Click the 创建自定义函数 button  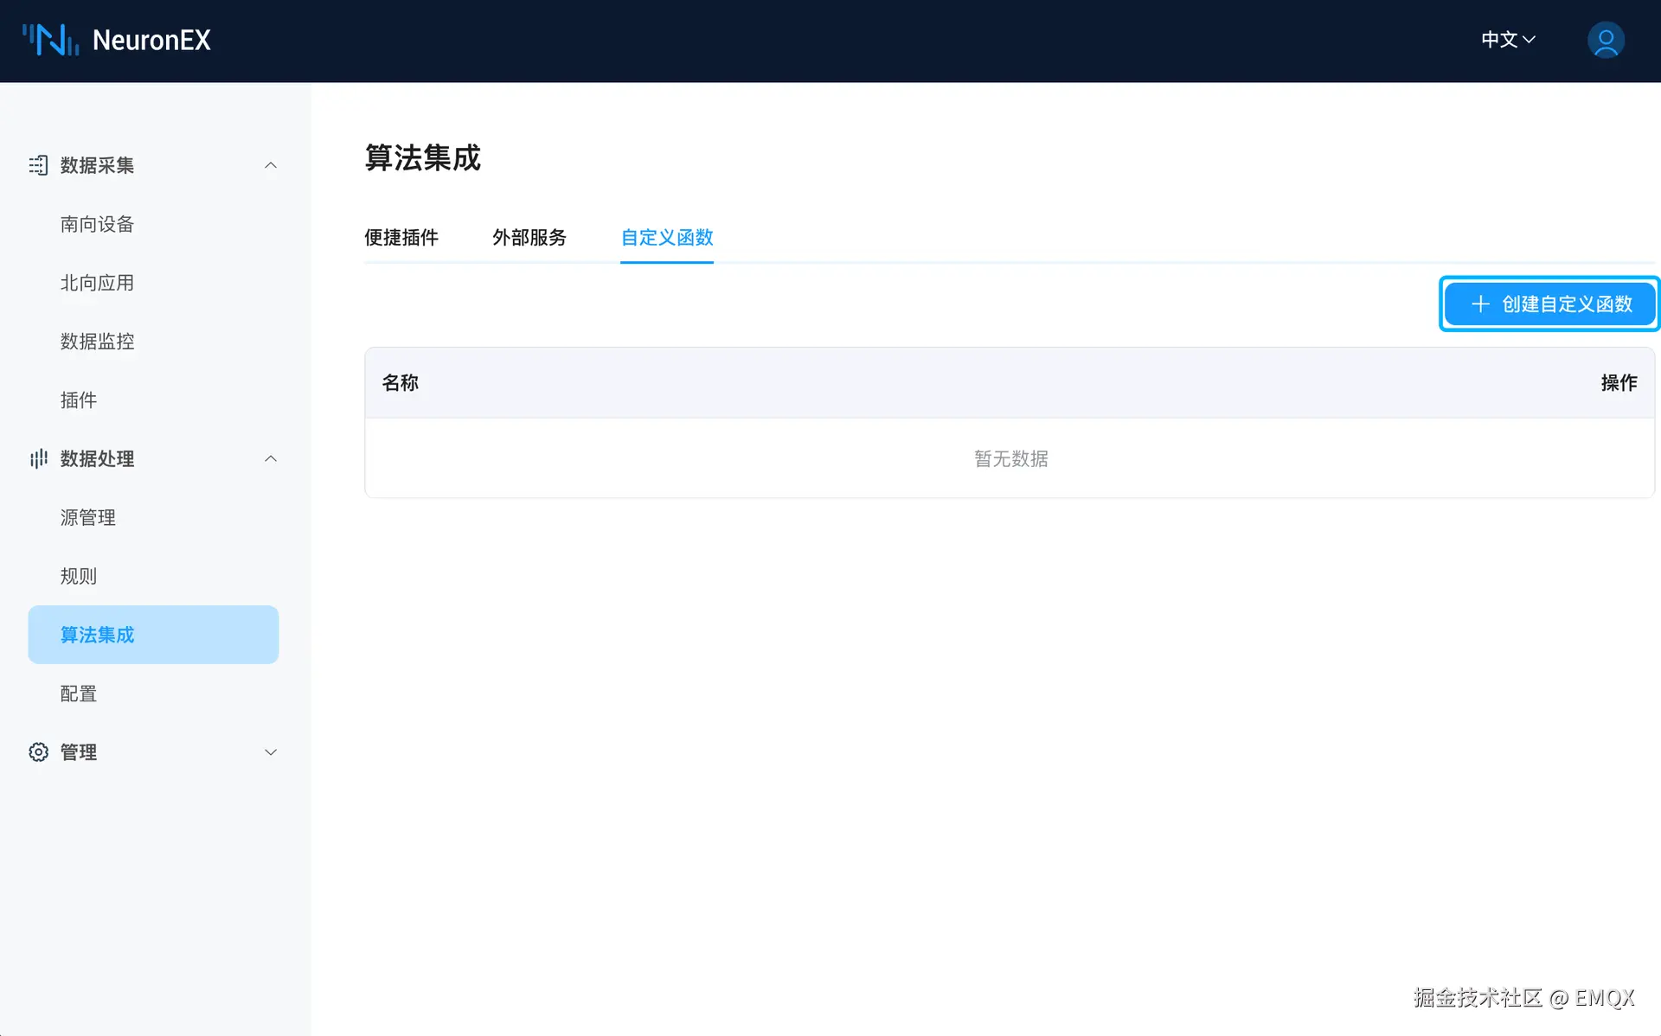click(x=1549, y=304)
